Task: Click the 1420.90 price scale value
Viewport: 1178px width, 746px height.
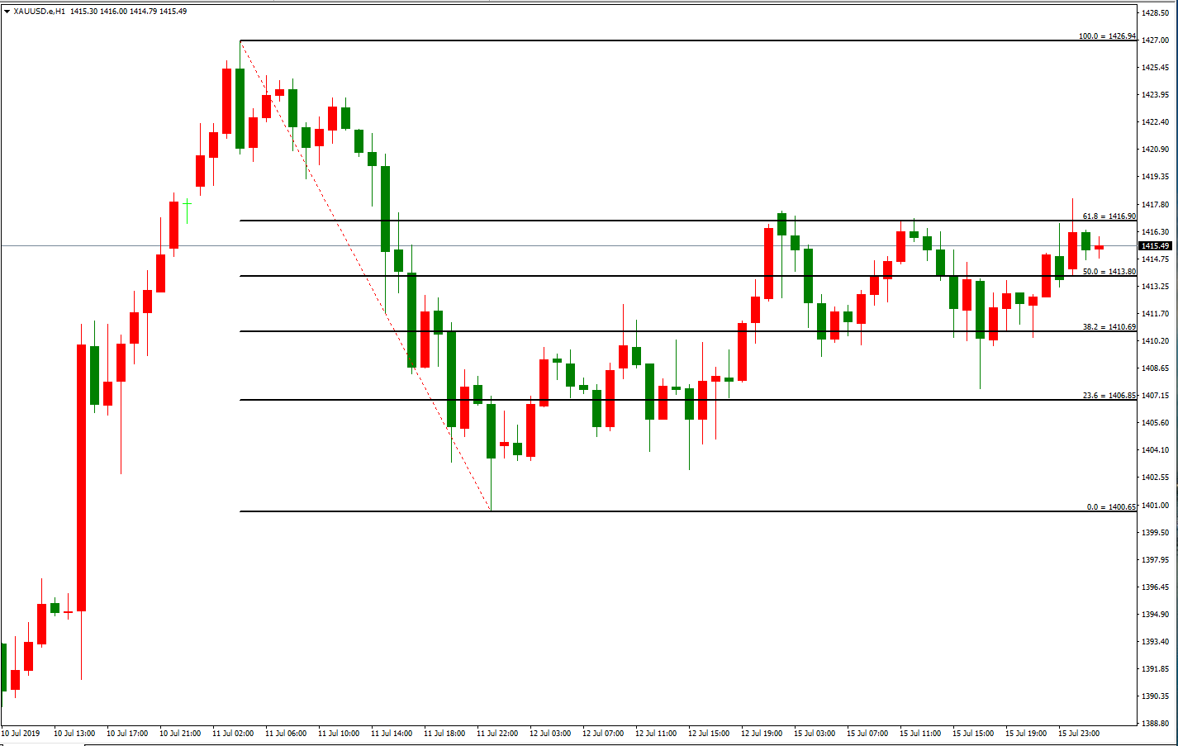Action: (1155, 150)
